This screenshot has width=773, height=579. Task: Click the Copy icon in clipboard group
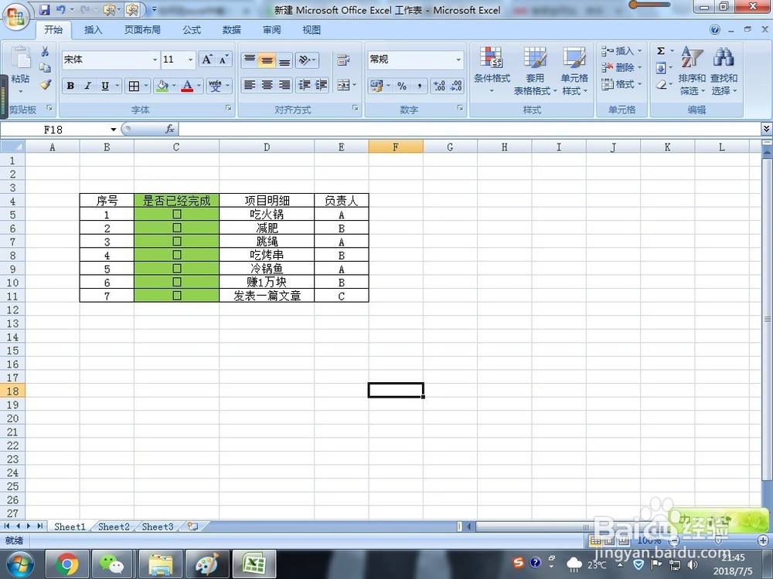(x=45, y=68)
